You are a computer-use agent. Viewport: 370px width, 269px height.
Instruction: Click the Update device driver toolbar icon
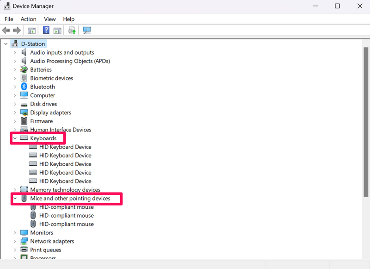tap(72, 31)
